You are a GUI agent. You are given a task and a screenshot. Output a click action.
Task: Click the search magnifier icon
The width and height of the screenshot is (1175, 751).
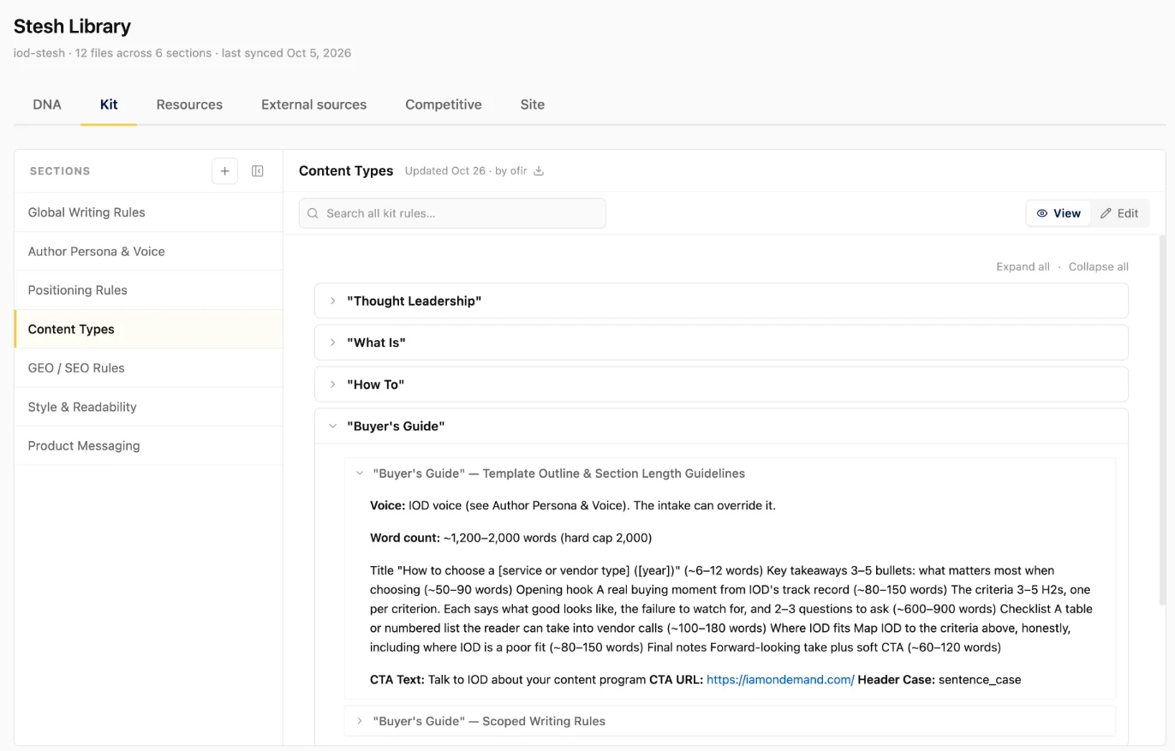[313, 213]
